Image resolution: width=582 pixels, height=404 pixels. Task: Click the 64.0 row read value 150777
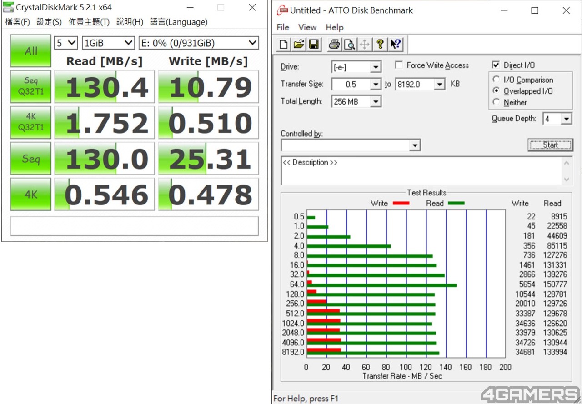(555, 284)
